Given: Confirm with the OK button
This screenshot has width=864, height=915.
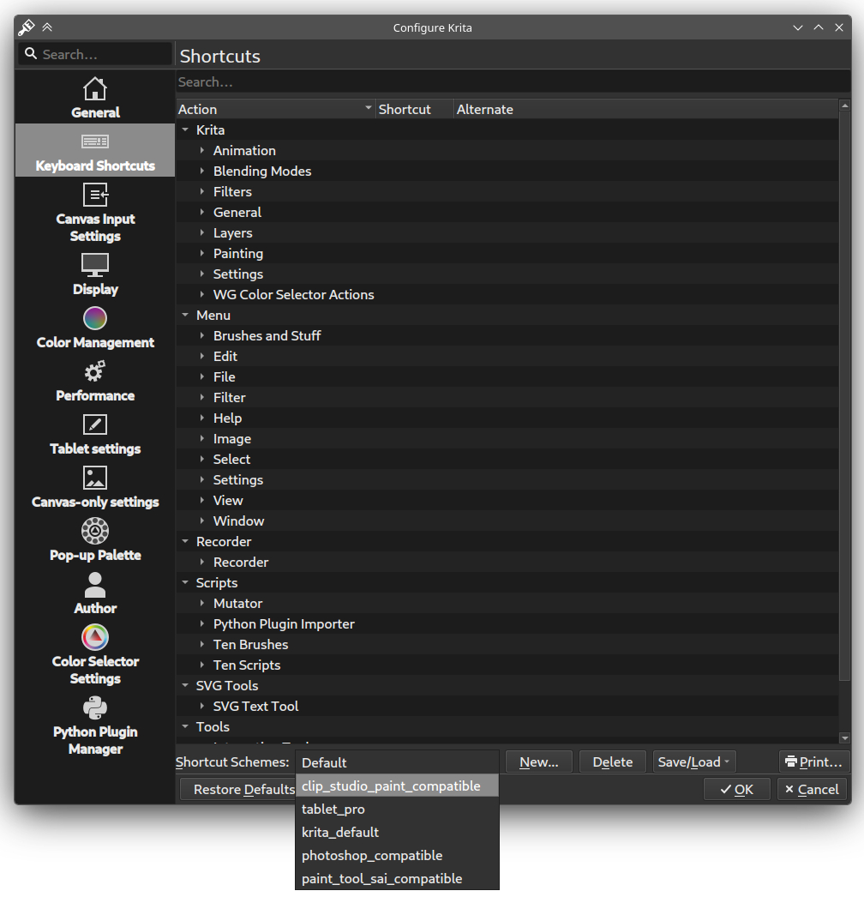Looking at the screenshot, I should click(737, 790).
